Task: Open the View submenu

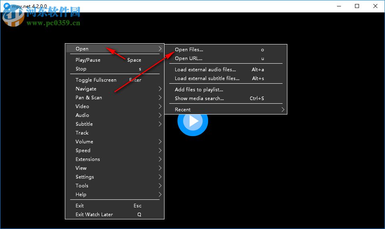Action: [x=115, y=168]
